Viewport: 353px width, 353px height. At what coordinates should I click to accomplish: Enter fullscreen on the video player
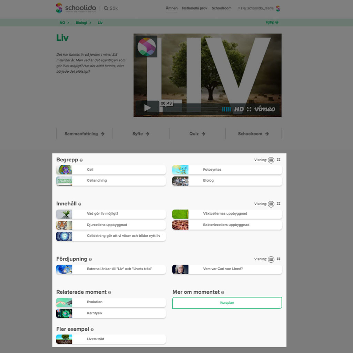tap(249, 109)
